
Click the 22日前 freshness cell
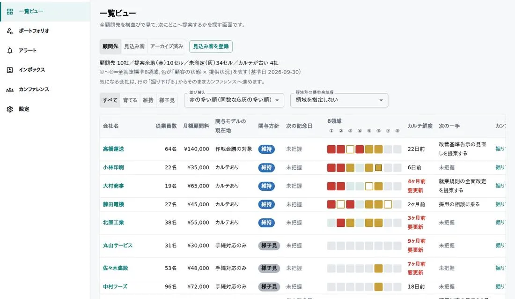tap(416, 149)
